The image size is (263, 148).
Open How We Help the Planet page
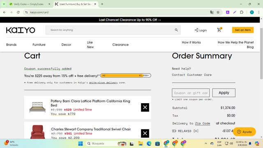pyautogui.click(x=235, y=42)
